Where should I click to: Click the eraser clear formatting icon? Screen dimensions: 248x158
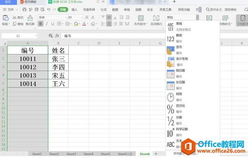[x=93, y=24]
